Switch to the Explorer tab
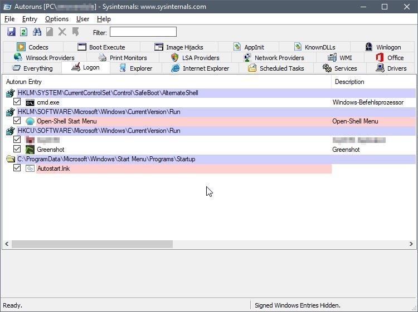Screen dimensions: 418x312 (135, 68)
